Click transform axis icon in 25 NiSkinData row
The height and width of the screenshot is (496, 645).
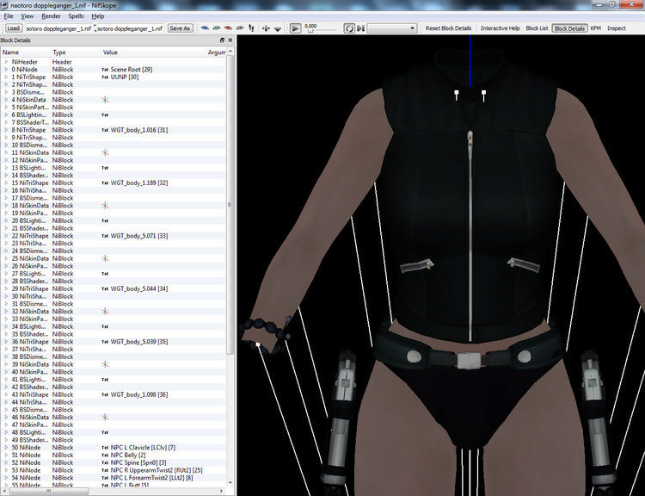coord(105,258)
